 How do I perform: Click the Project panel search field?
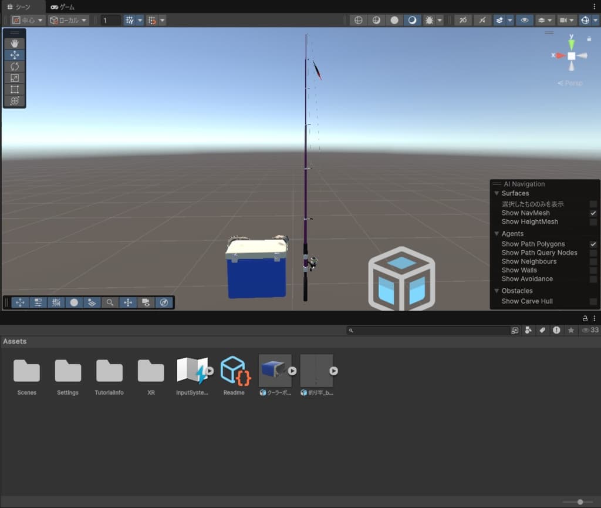(x=428, y=331)
